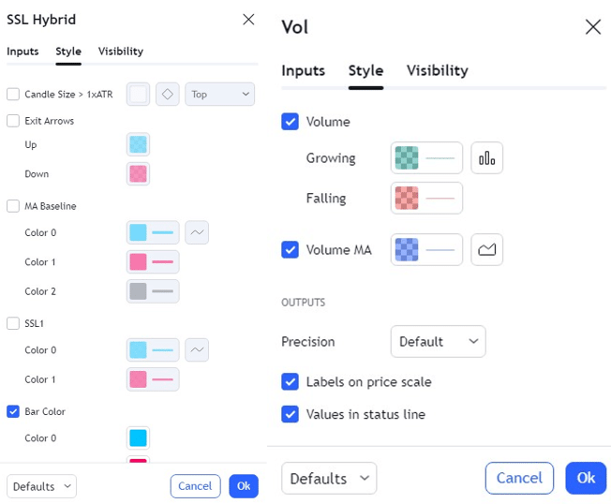Viewport: 611px width, 504px height.
Task: Uncheck Volume MA checkbox
Action: [290, 250]
